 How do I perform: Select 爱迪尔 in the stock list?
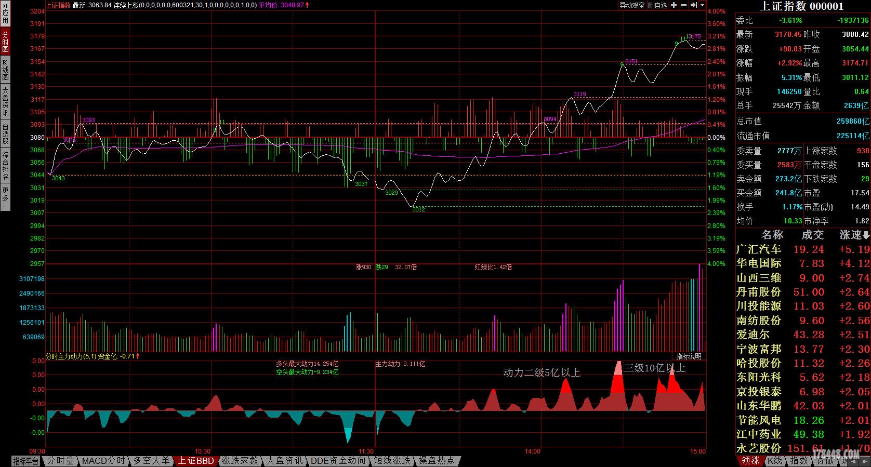[803, 335]
